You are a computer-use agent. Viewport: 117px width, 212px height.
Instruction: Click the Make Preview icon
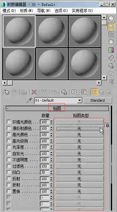coord(111,58)
